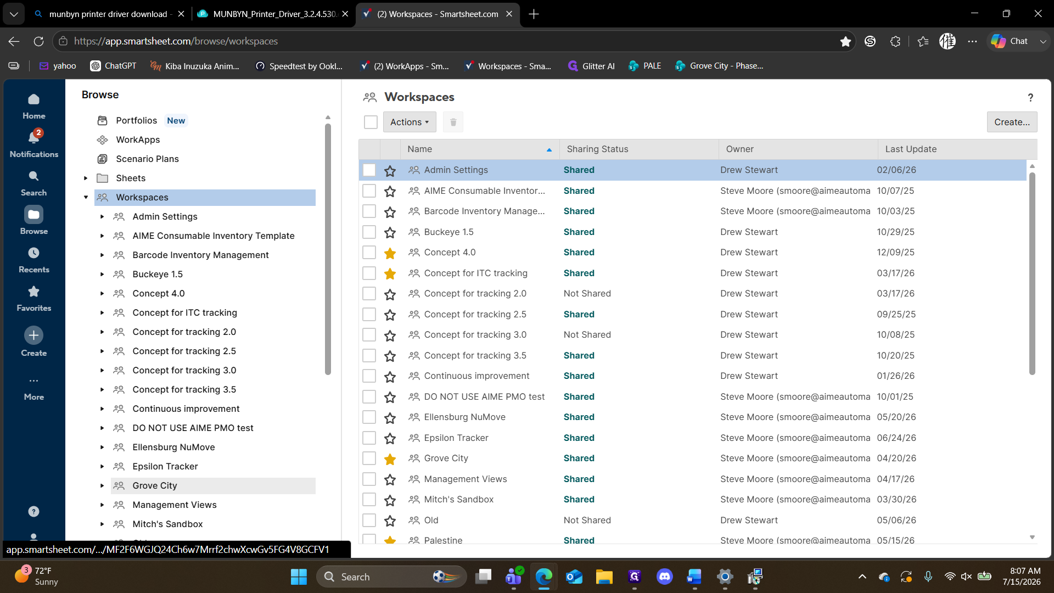Switch to MUNBYN_Printer_Driver tab

(x=273, y=14)
